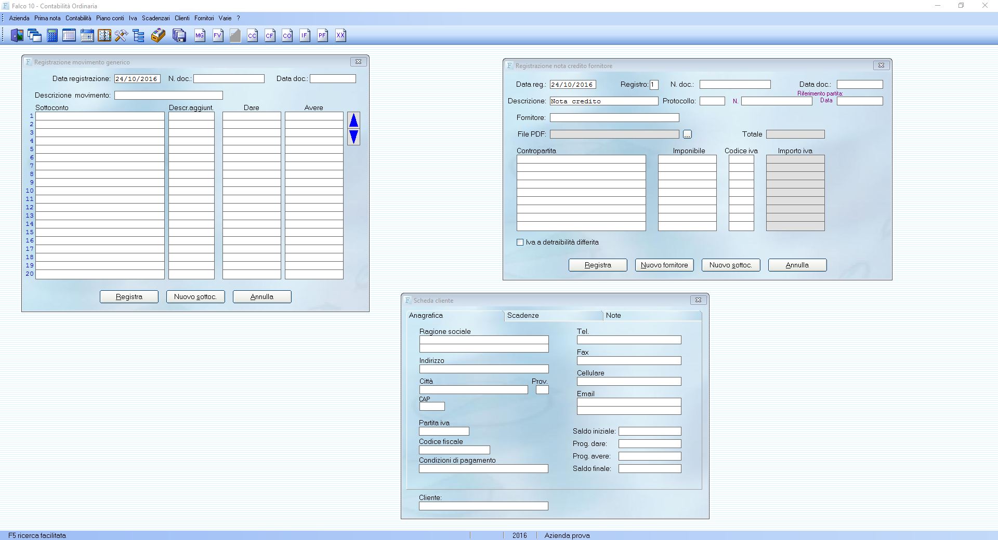Screen dimensions: 998x540
Task: Click N. doc. field in movimento generico
Action: point(229,79)
